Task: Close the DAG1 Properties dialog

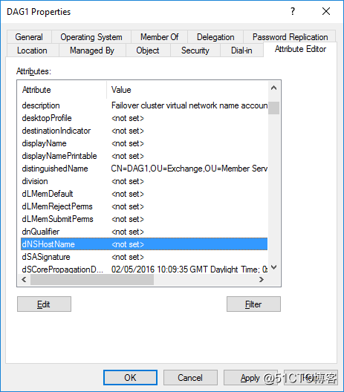Action: point(326,11)
